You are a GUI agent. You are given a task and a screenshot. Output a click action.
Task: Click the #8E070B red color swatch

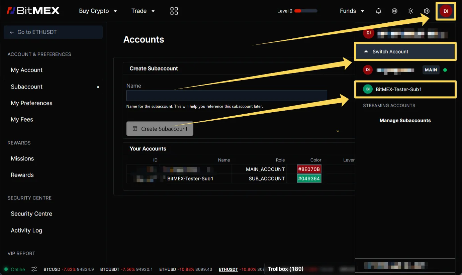[x=309, y=169]
